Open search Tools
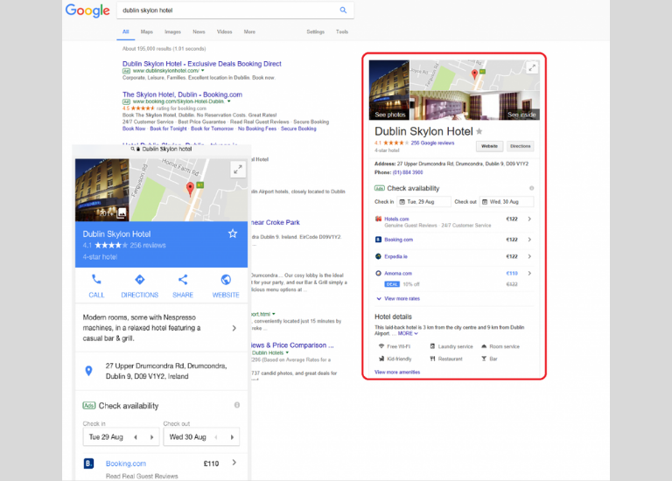 [x=342, y=31]
